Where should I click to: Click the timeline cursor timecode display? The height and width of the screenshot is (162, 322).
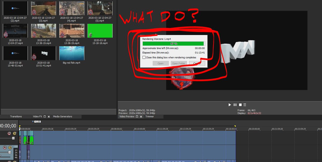8,126
